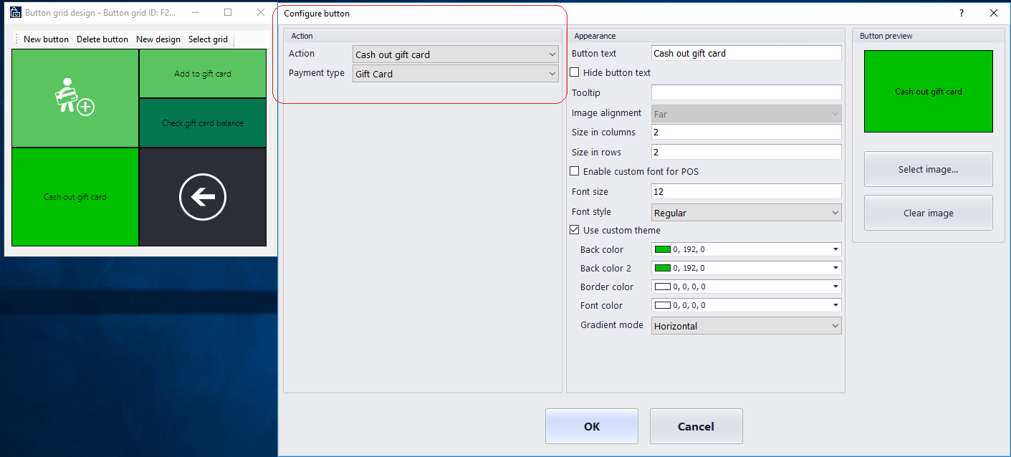The width and height of the screenshot is (1011, 457).
Task: Confirm with the OK button
Action: point(592,426)
